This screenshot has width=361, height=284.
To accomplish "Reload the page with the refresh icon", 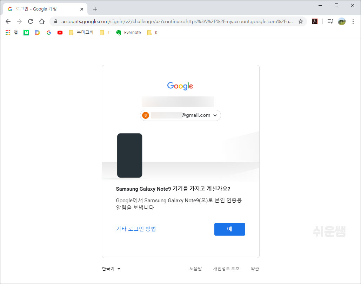I will pyautogui.click(x=31, y=21).
